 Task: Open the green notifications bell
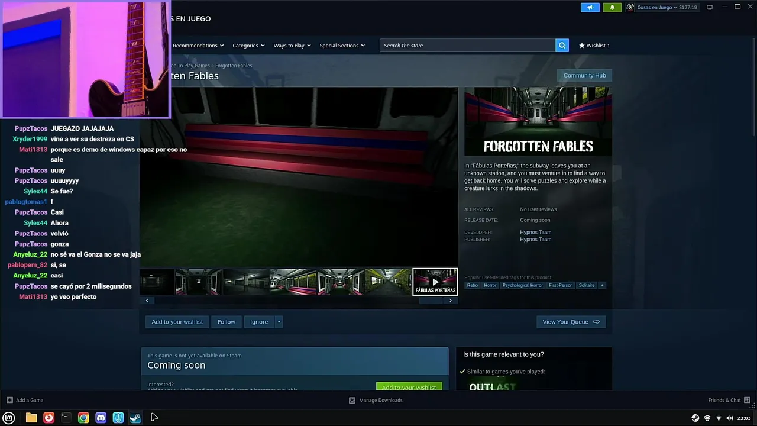point(612,7)
